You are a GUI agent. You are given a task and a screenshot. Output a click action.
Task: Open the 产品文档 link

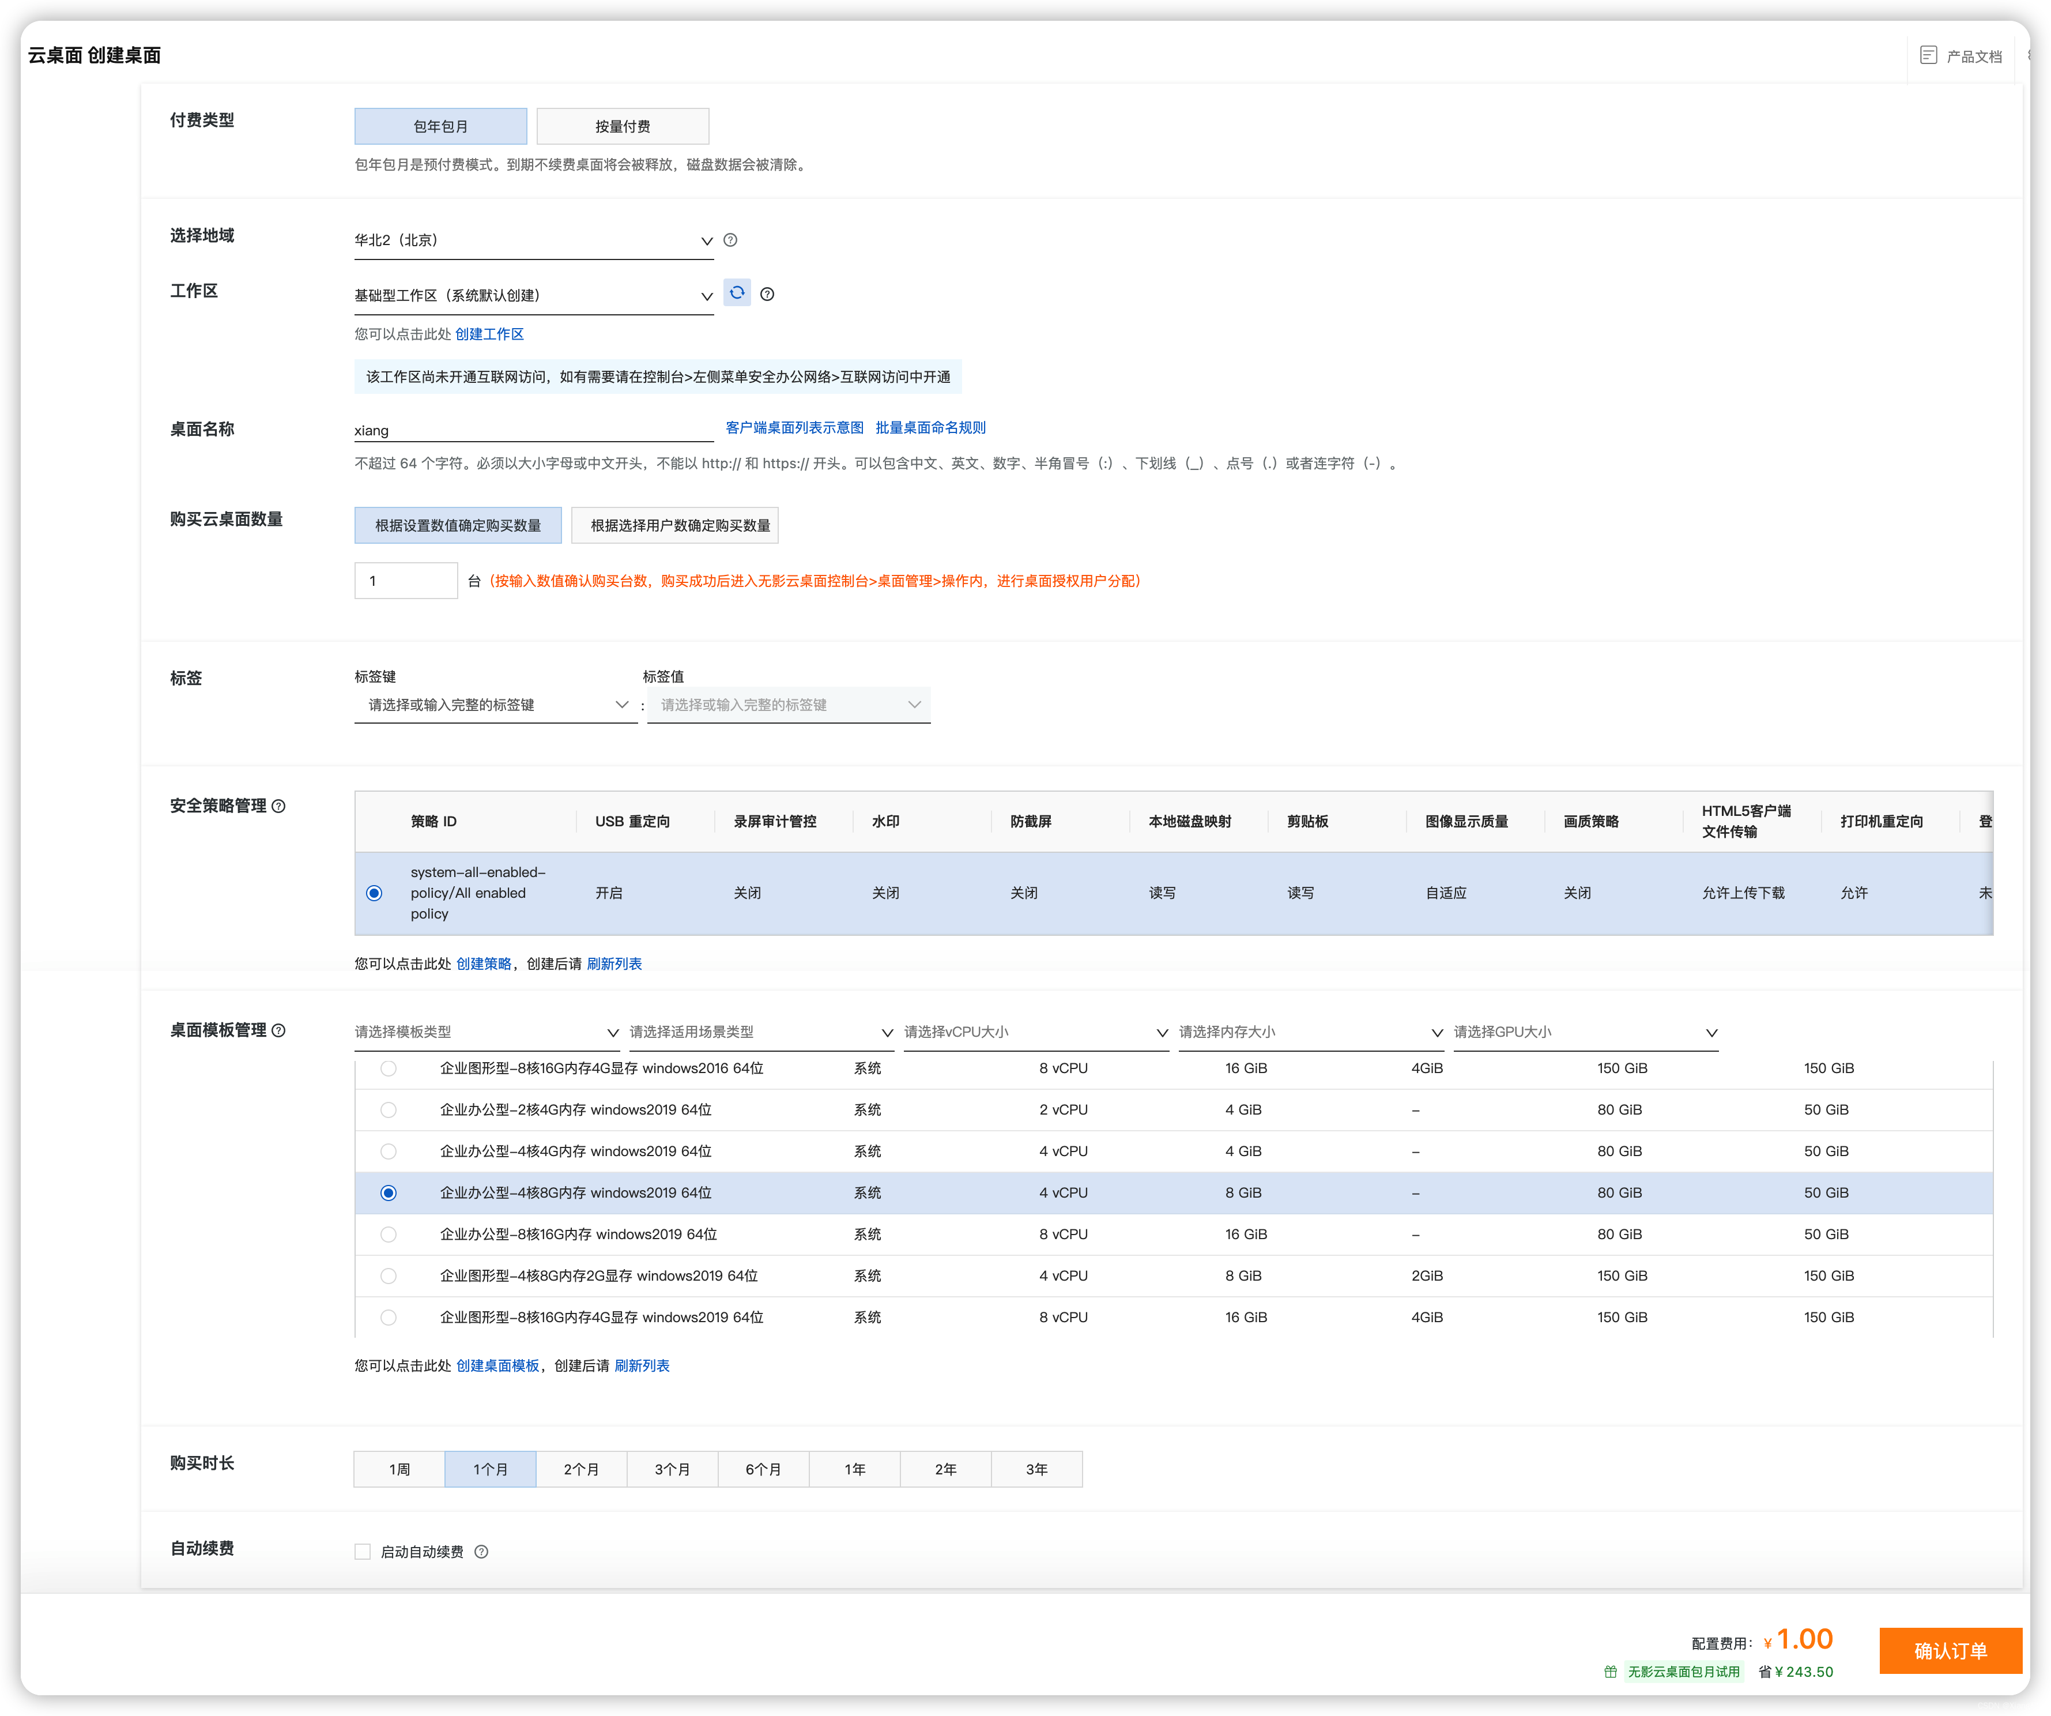tap(1974, 57)
